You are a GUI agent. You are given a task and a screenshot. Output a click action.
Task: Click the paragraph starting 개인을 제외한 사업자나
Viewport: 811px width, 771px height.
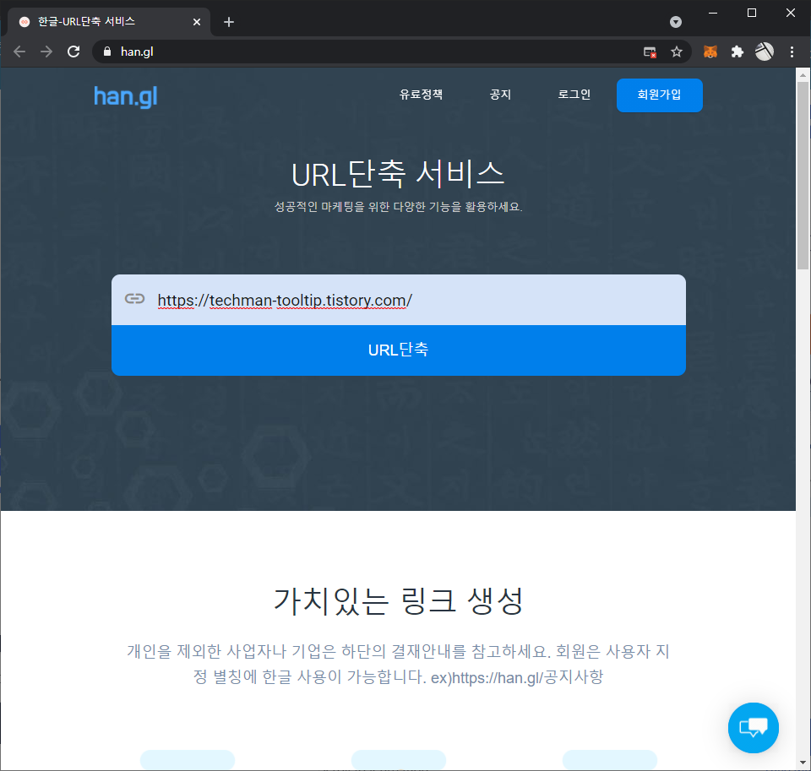(x=398, y=664)
